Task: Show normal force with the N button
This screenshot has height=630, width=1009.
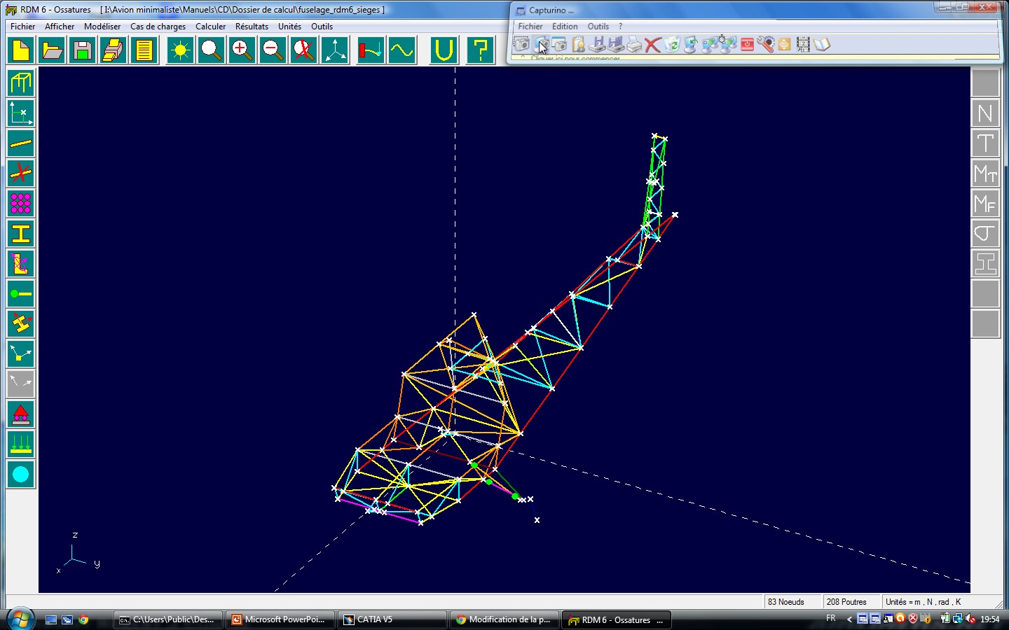Action: click(985, 113)
